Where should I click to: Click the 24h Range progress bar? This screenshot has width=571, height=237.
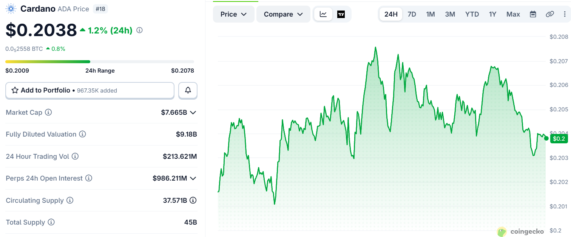100,62
